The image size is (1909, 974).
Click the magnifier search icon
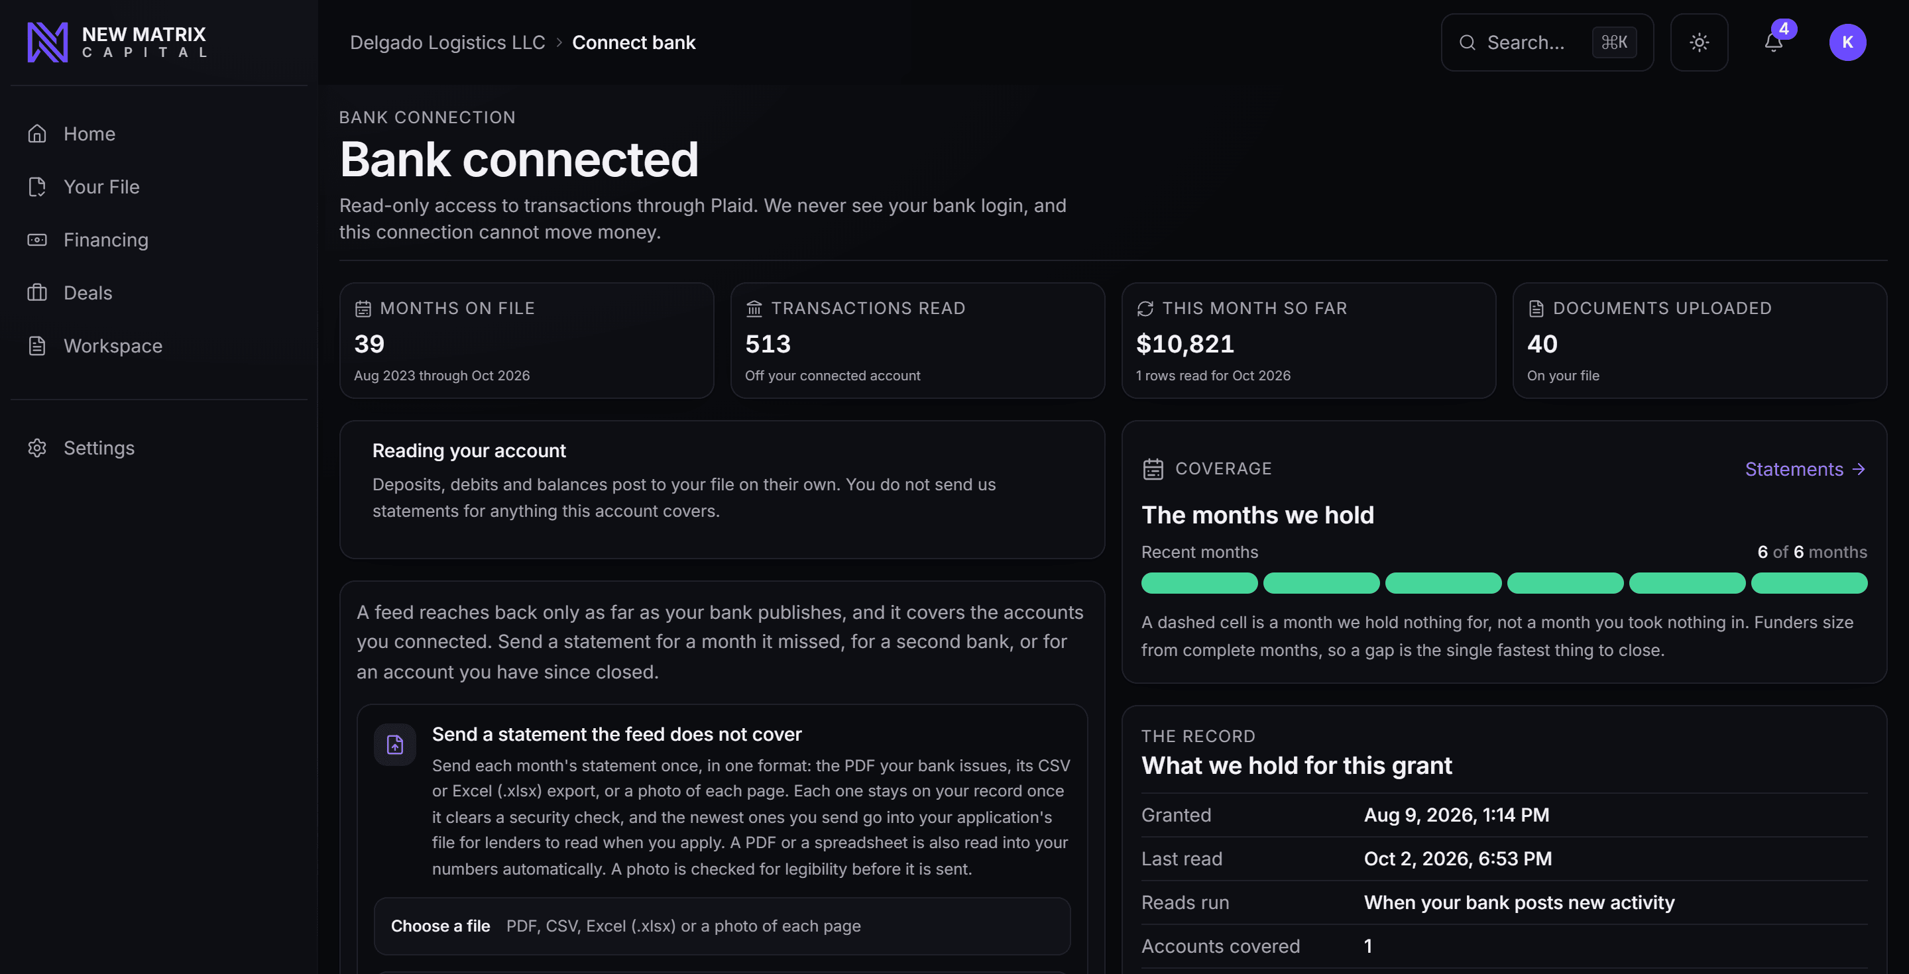[1467, 42]
